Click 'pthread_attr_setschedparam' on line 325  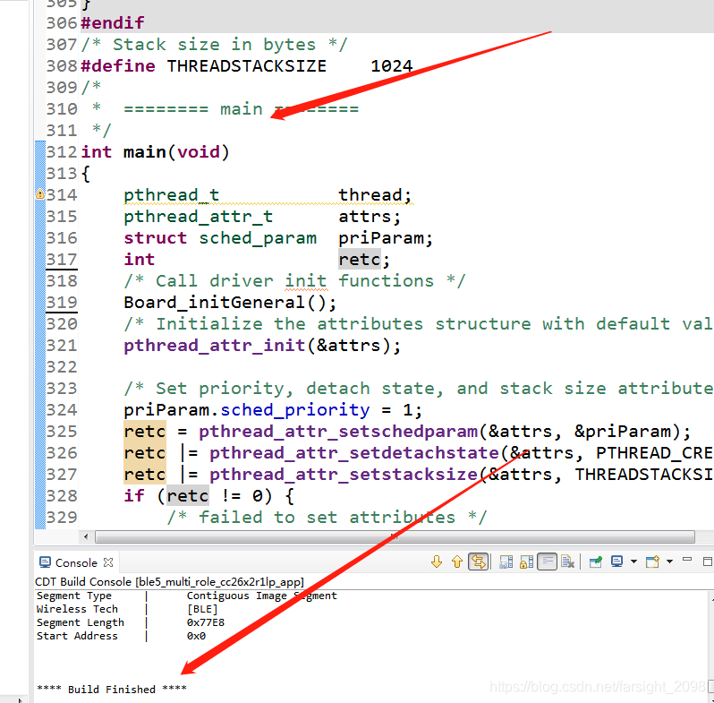(x=338, y=432)
